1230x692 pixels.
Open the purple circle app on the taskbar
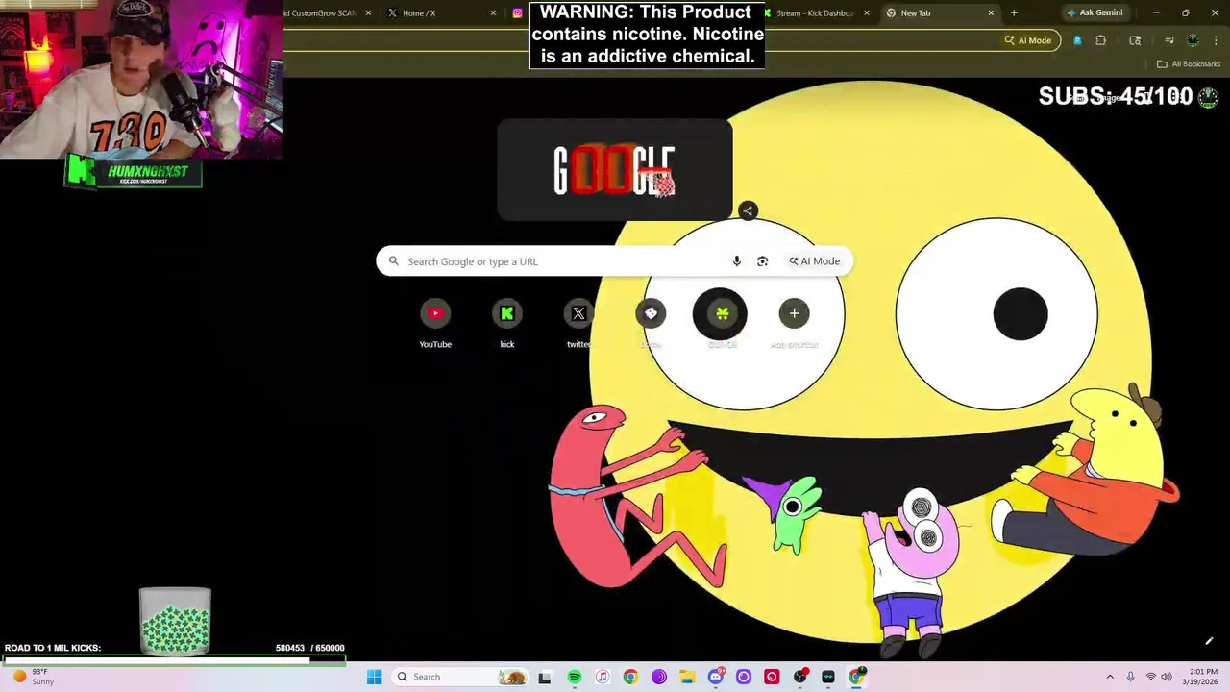(743, 677)
